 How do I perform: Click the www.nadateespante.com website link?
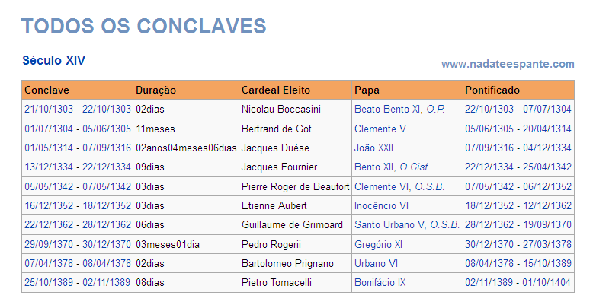[x=508, y=64]
